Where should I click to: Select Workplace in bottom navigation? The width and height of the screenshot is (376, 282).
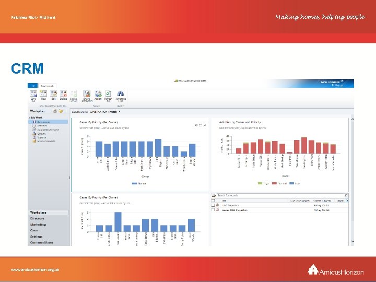tap(48, 213)
